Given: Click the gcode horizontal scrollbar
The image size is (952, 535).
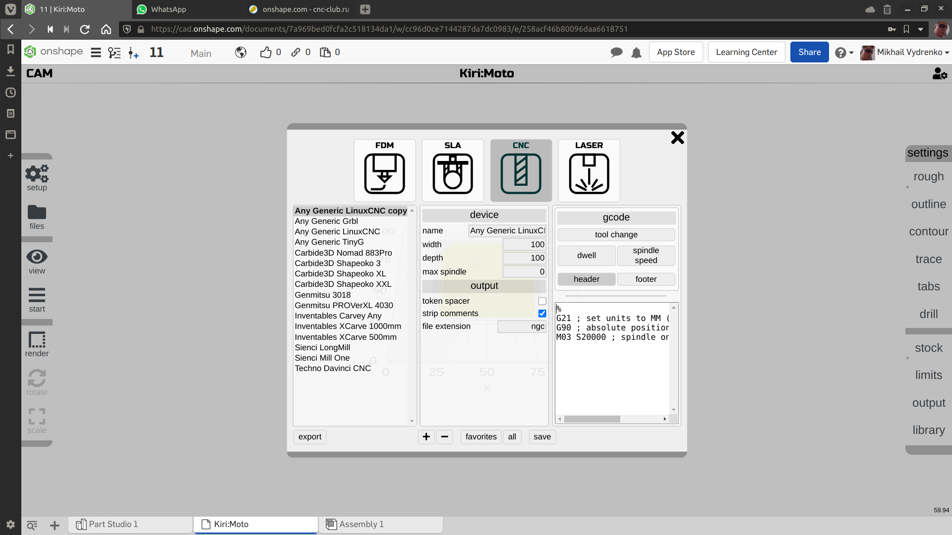Looking at the screenshot, I should [x=592, y=419].
